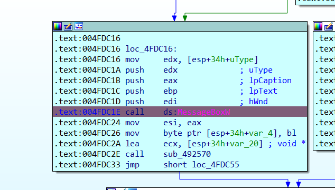Image resolution: width=335 pixels, height=190 pixels.
Task: Click the blue incoming edge arrowhead above node
Action: point(174,18)
